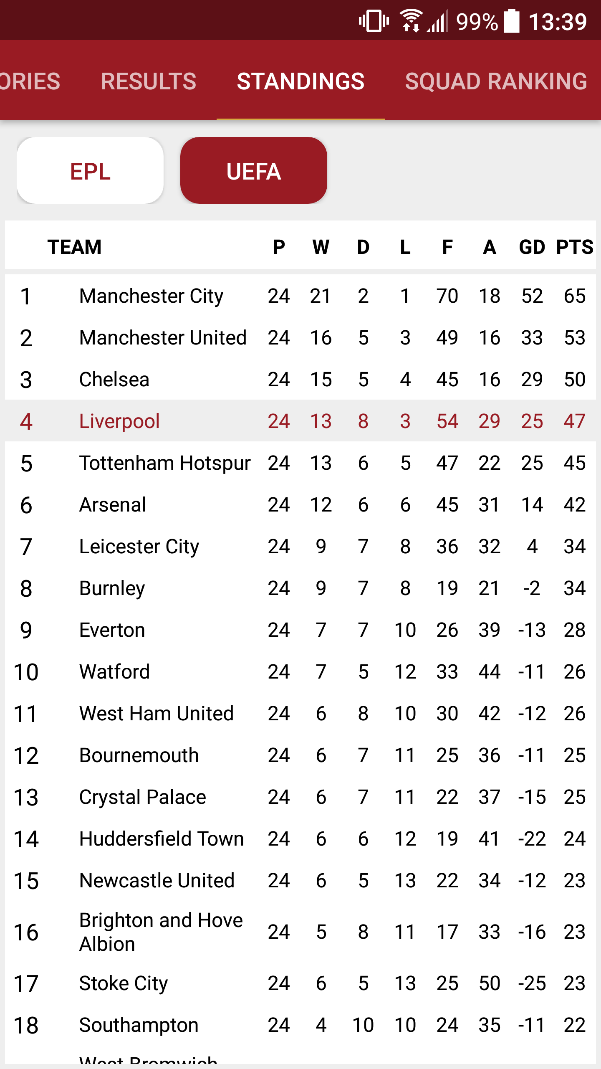Switch to the Results tab

coord(149,81)
